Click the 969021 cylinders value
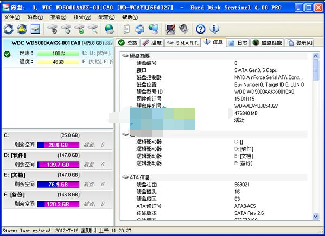 242,185
